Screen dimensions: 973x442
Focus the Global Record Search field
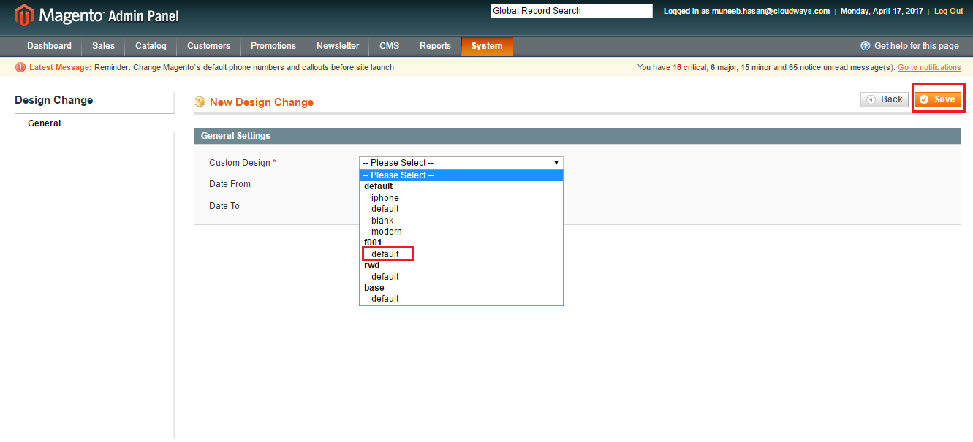click(572, 11)
